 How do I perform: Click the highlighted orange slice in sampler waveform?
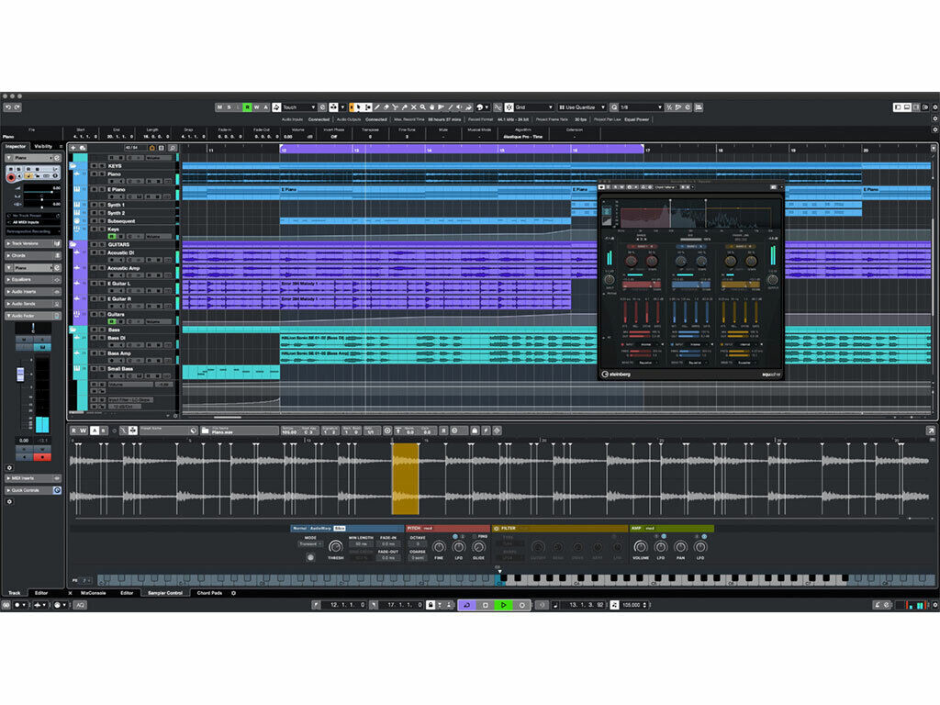click(405, 478)
